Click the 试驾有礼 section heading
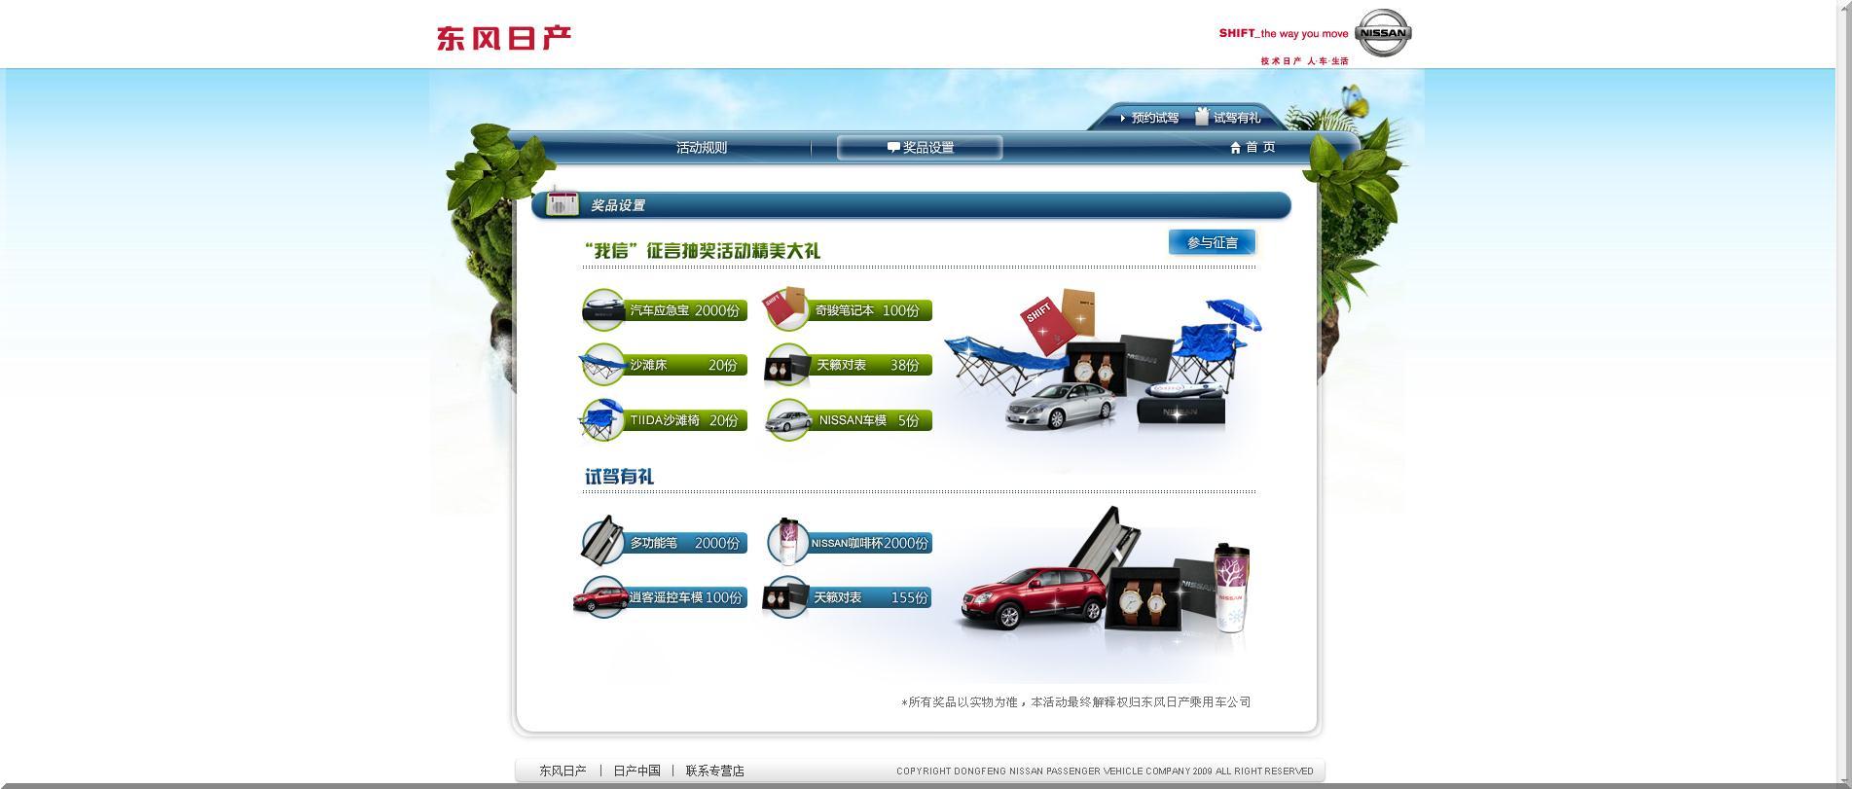Viewport: 1852px width, 789px height. [619, 476]
